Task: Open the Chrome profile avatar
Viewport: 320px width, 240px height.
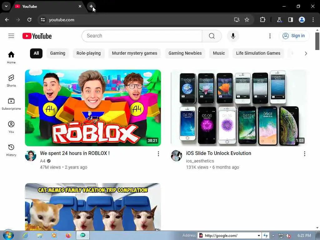Action: pos(302,20)
